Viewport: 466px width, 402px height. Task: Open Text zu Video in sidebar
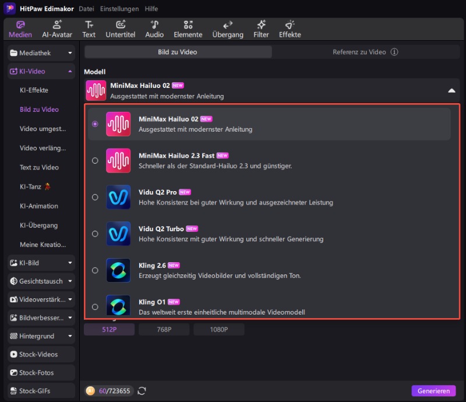(39, 167)
